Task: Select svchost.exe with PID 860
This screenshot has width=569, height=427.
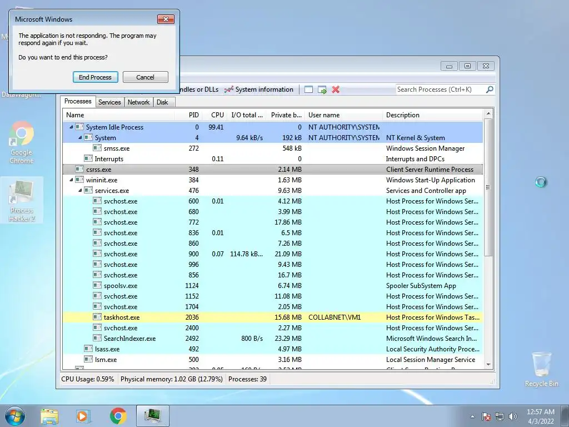Action: [273, 244]
